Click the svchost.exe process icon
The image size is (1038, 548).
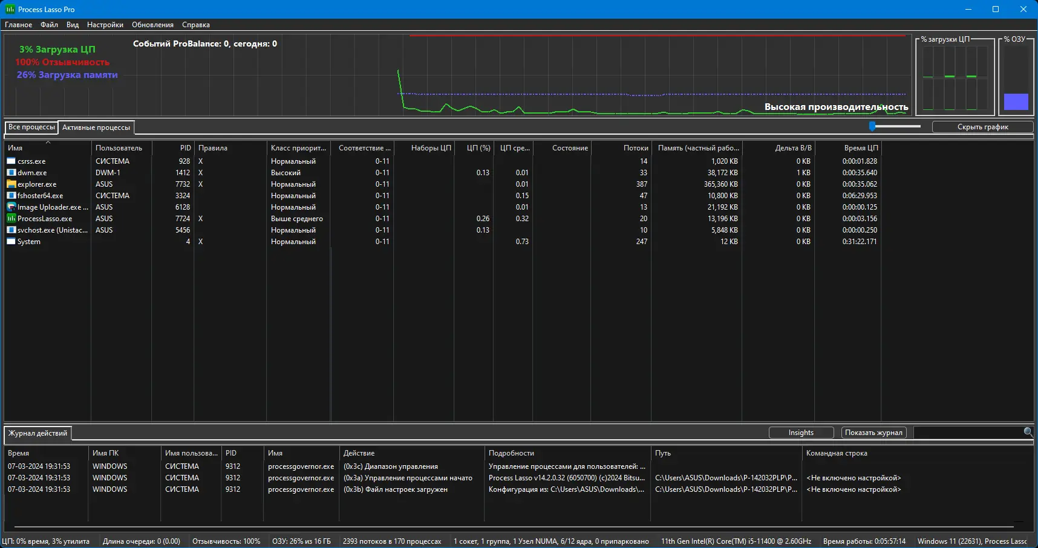pos(11,230)
